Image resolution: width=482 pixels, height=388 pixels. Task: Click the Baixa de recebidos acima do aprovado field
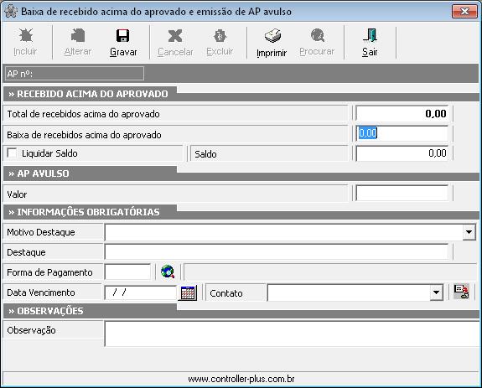pyautogui.click(x=402, y=133)
